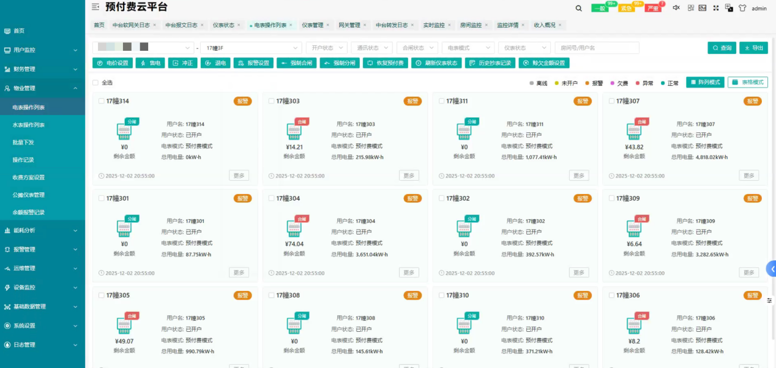776x368 pixels.
Task: Open the language translation icon
Action: 729,8
